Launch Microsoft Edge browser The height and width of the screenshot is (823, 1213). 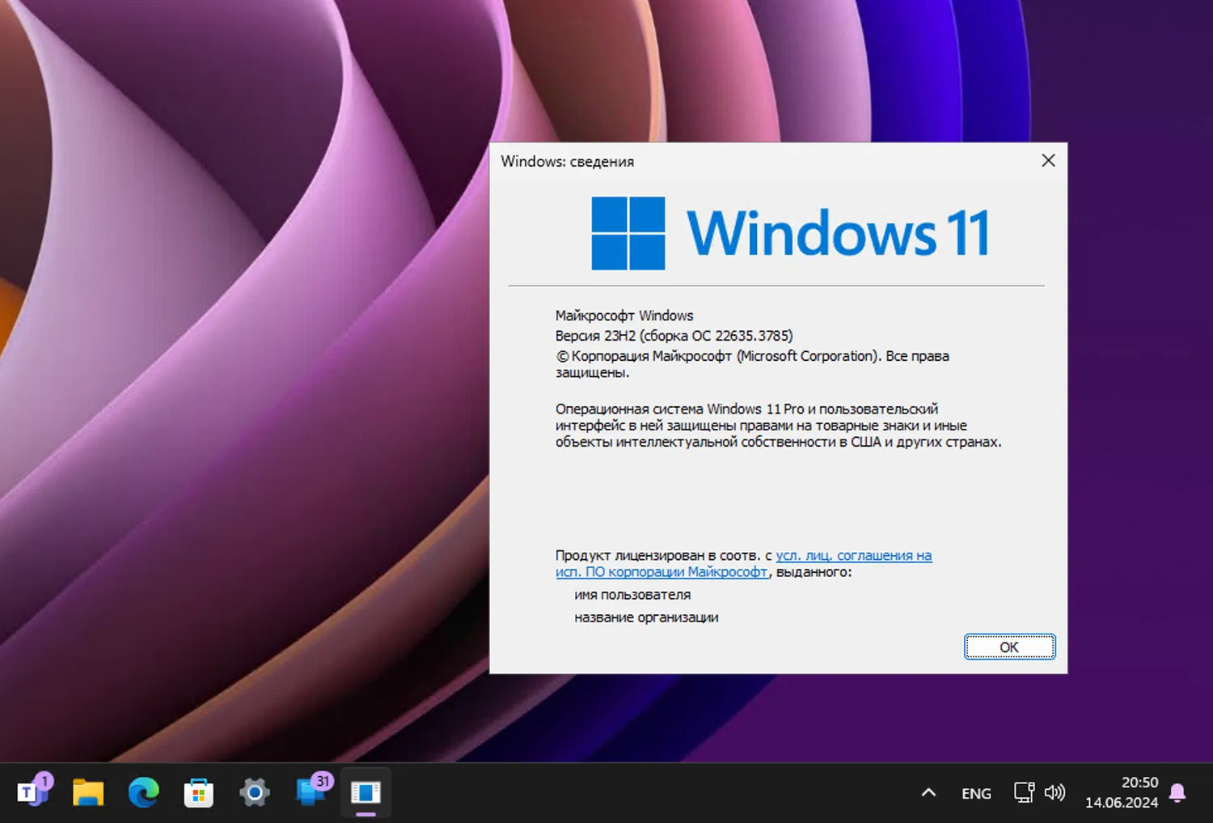point(144,793)
